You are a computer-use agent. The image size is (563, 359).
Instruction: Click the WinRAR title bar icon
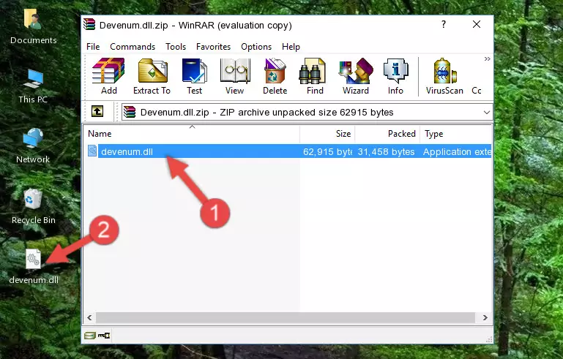point(90,25)
